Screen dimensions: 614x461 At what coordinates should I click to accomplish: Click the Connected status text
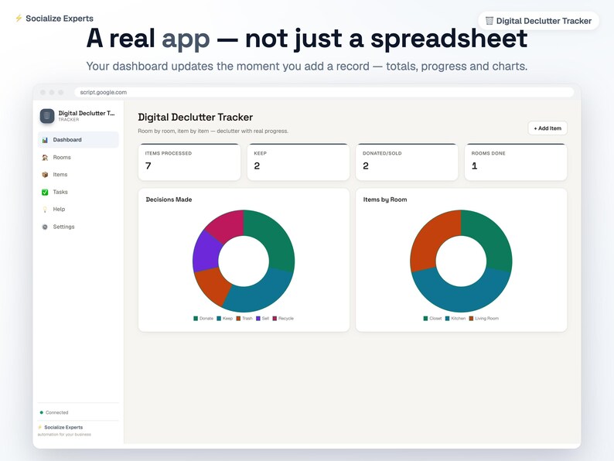[x=56, y=412]
